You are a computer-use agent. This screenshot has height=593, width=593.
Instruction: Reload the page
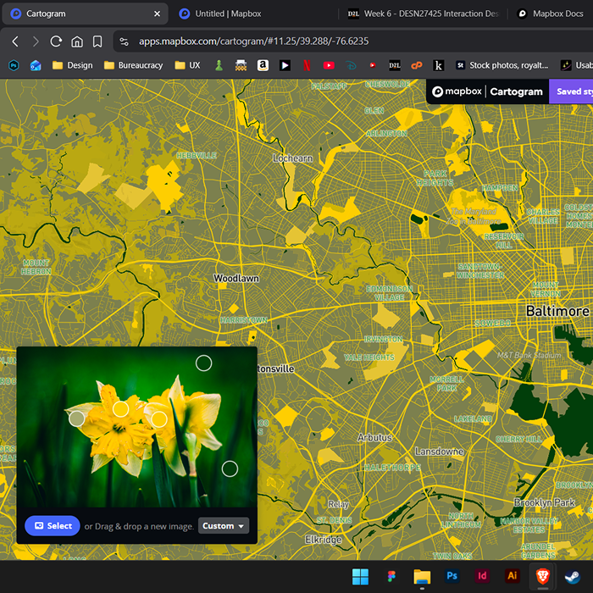pos(56,42)
